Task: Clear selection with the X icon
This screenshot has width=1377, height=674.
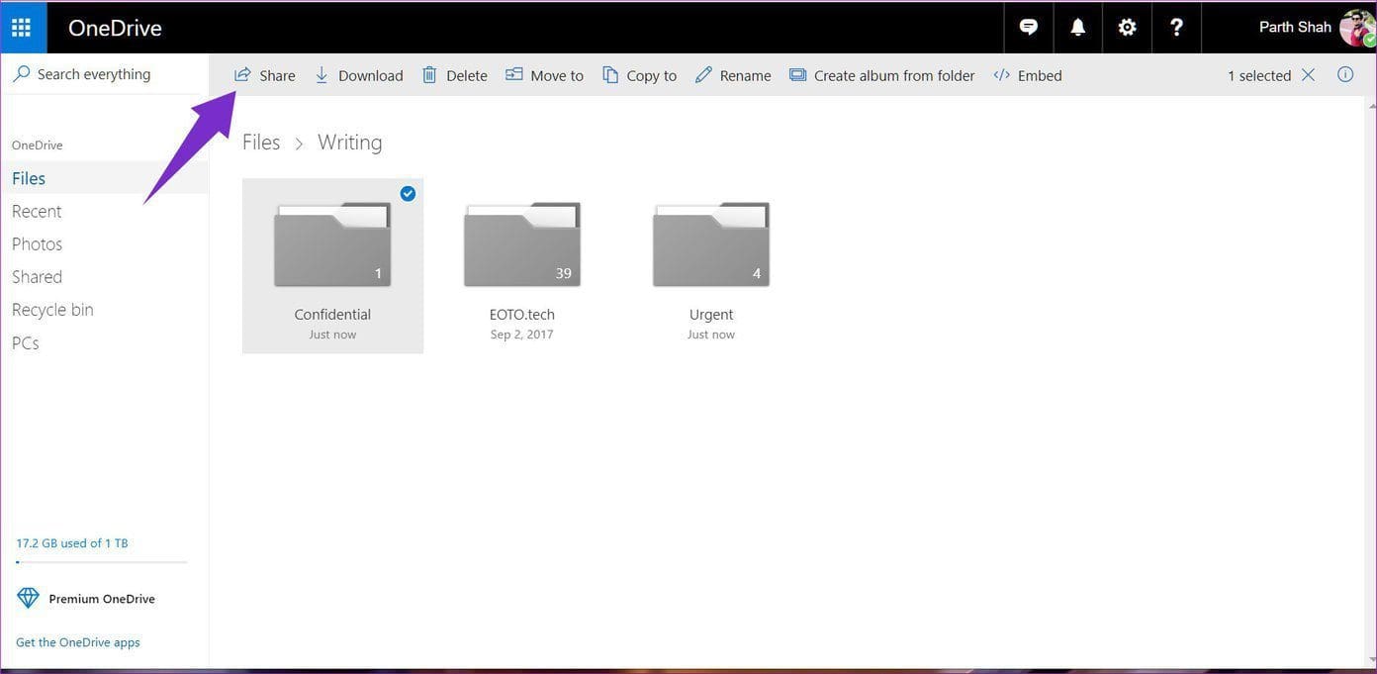Action: 1308,75
